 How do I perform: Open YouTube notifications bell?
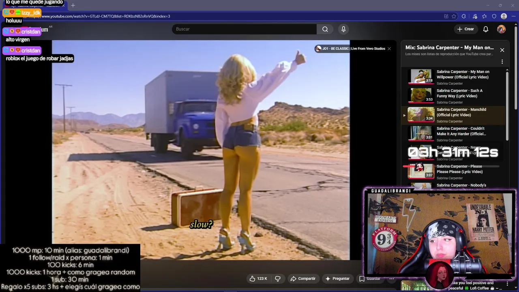(486, 29)
